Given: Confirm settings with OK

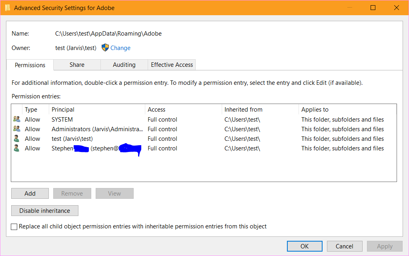Looking at the screenshot, I should [x=305, y=246].
